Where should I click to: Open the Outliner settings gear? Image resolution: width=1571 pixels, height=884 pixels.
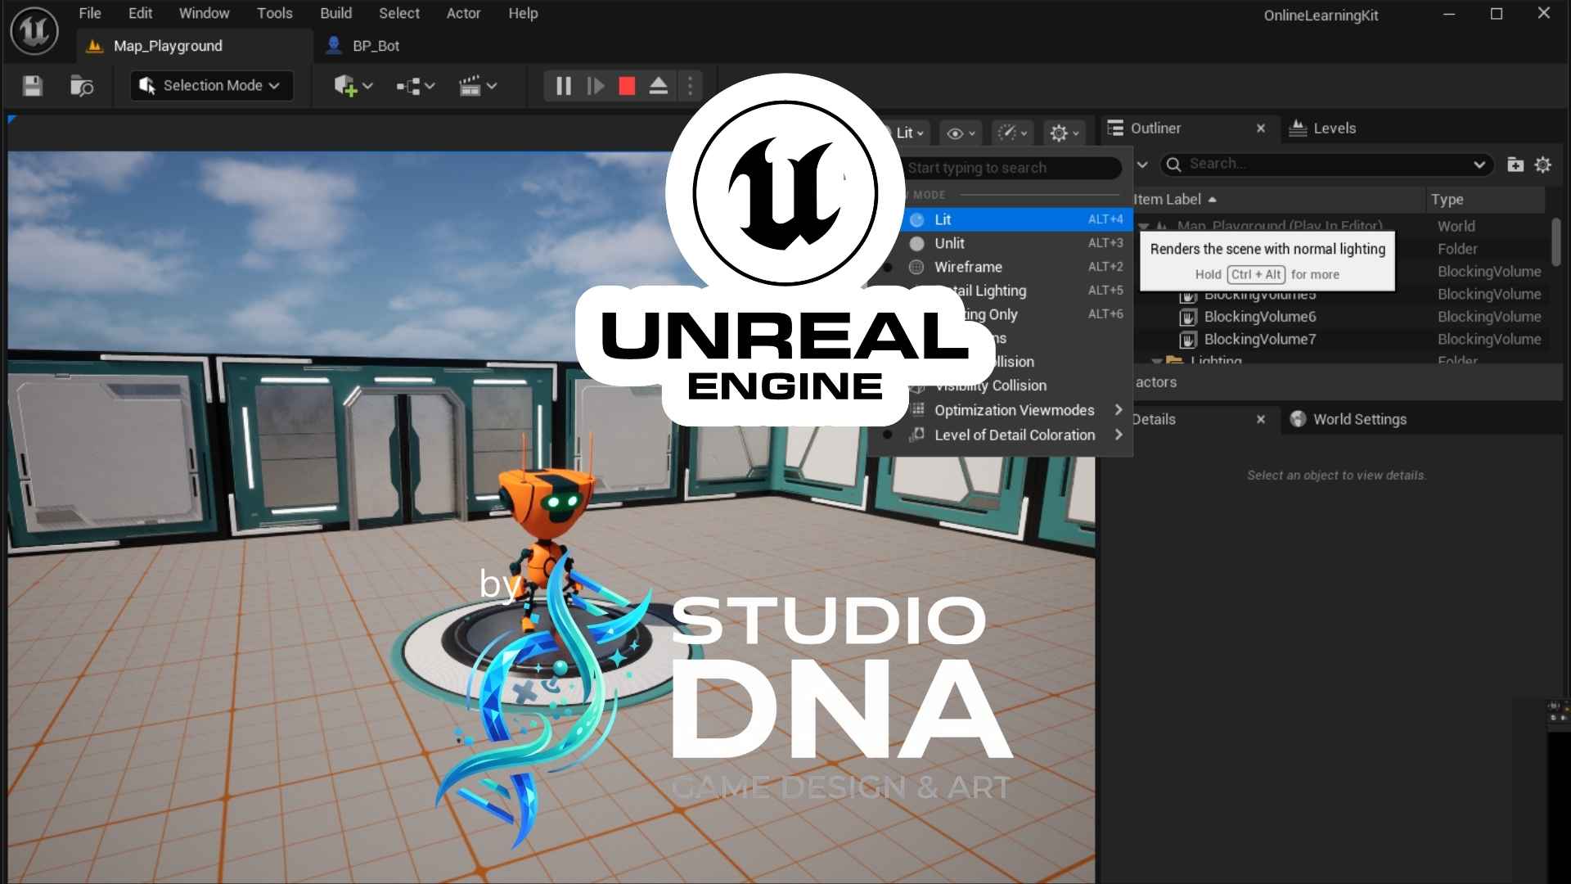click(1543, 165)
